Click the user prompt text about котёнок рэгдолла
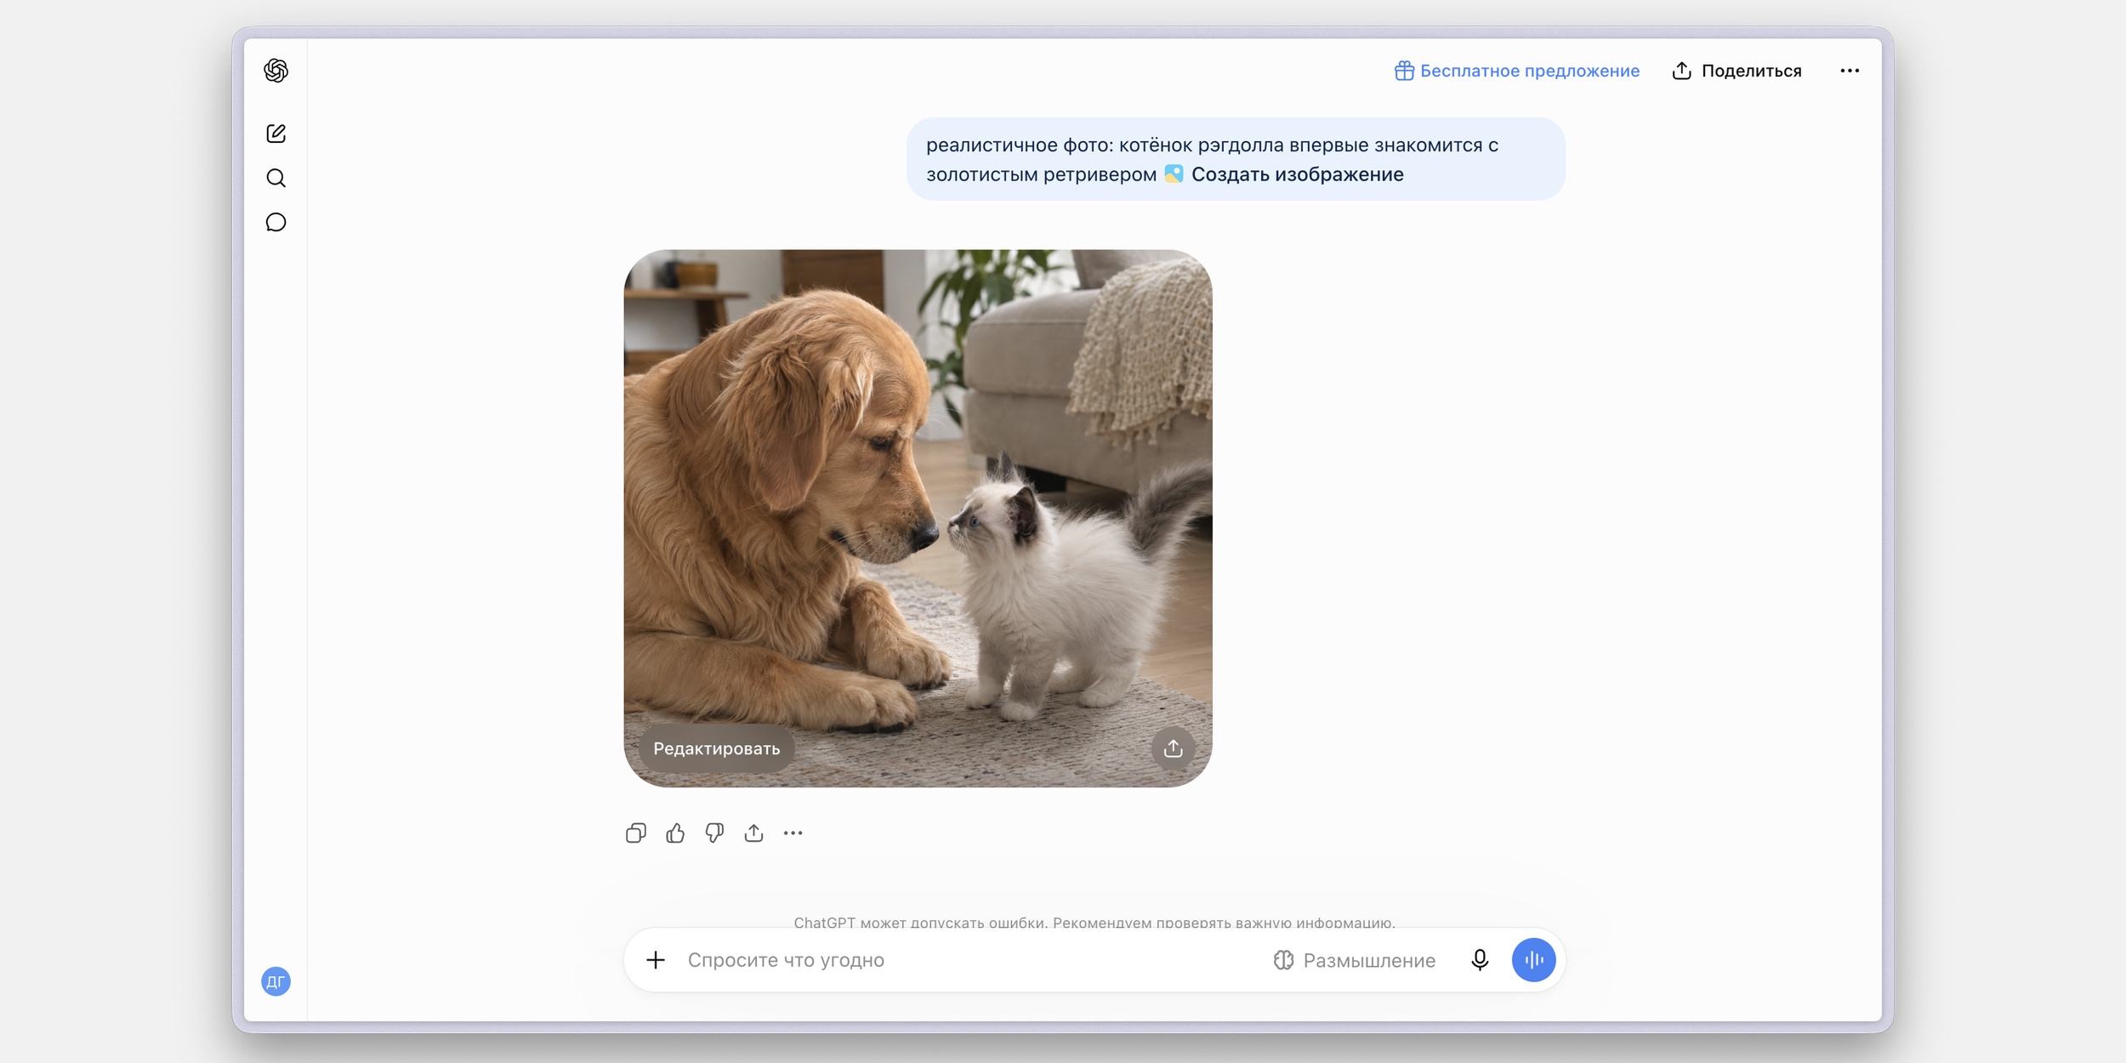The image size is (2126, 1063). point(1212,159)
